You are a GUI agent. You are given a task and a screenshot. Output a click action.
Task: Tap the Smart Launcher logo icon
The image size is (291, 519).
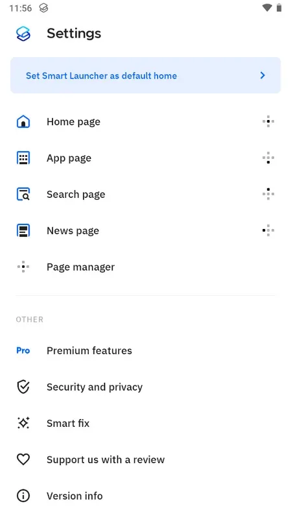(23, 34)
